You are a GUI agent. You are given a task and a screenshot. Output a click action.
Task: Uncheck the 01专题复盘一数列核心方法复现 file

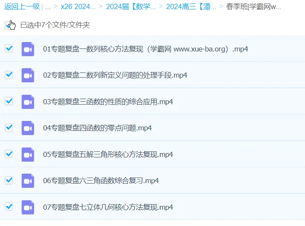9,48
